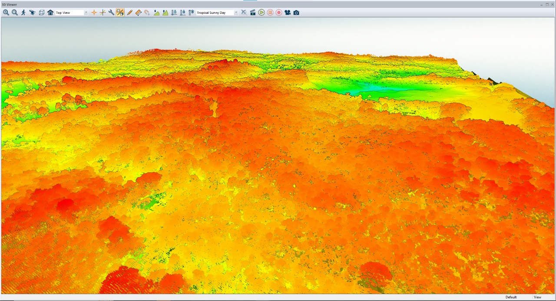
Task: Activate helicopter fly mode
Action: (32, 13)
